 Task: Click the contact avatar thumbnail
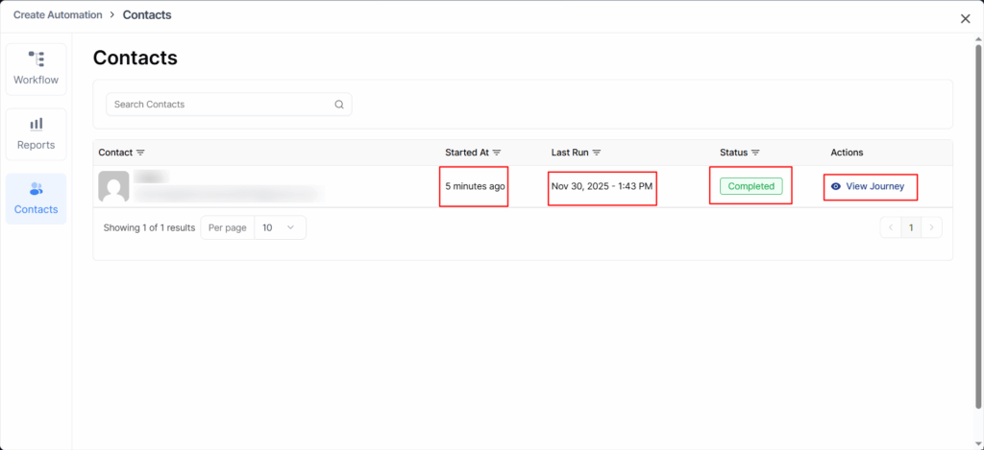pos(114,186)
